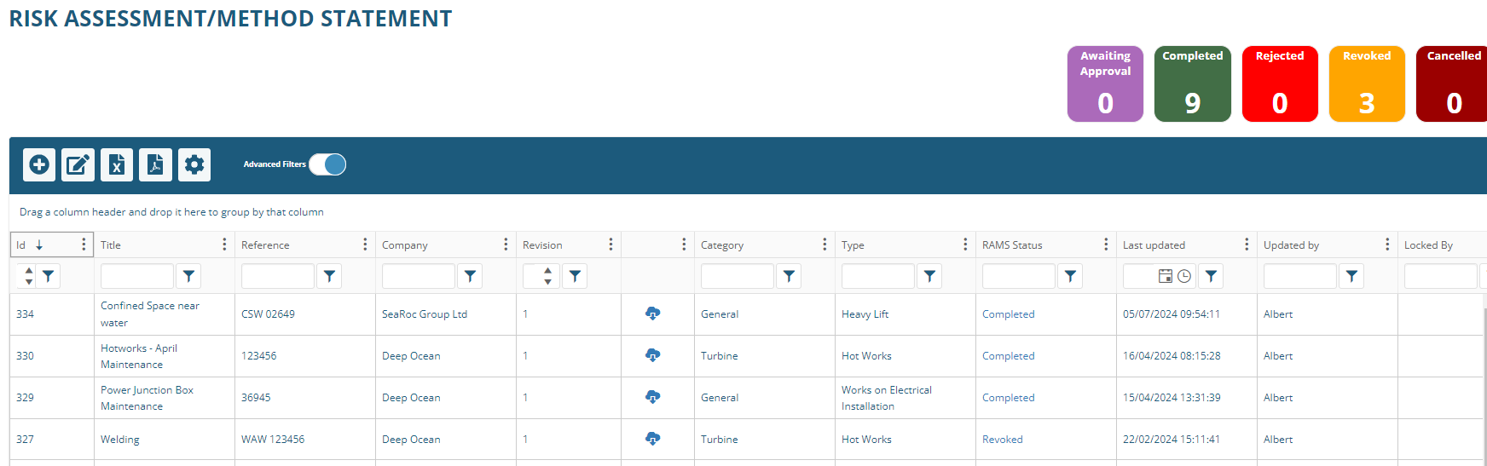1487x466 pixels.
Task: Open the Id column filter funnel
Action: point(49,276)
